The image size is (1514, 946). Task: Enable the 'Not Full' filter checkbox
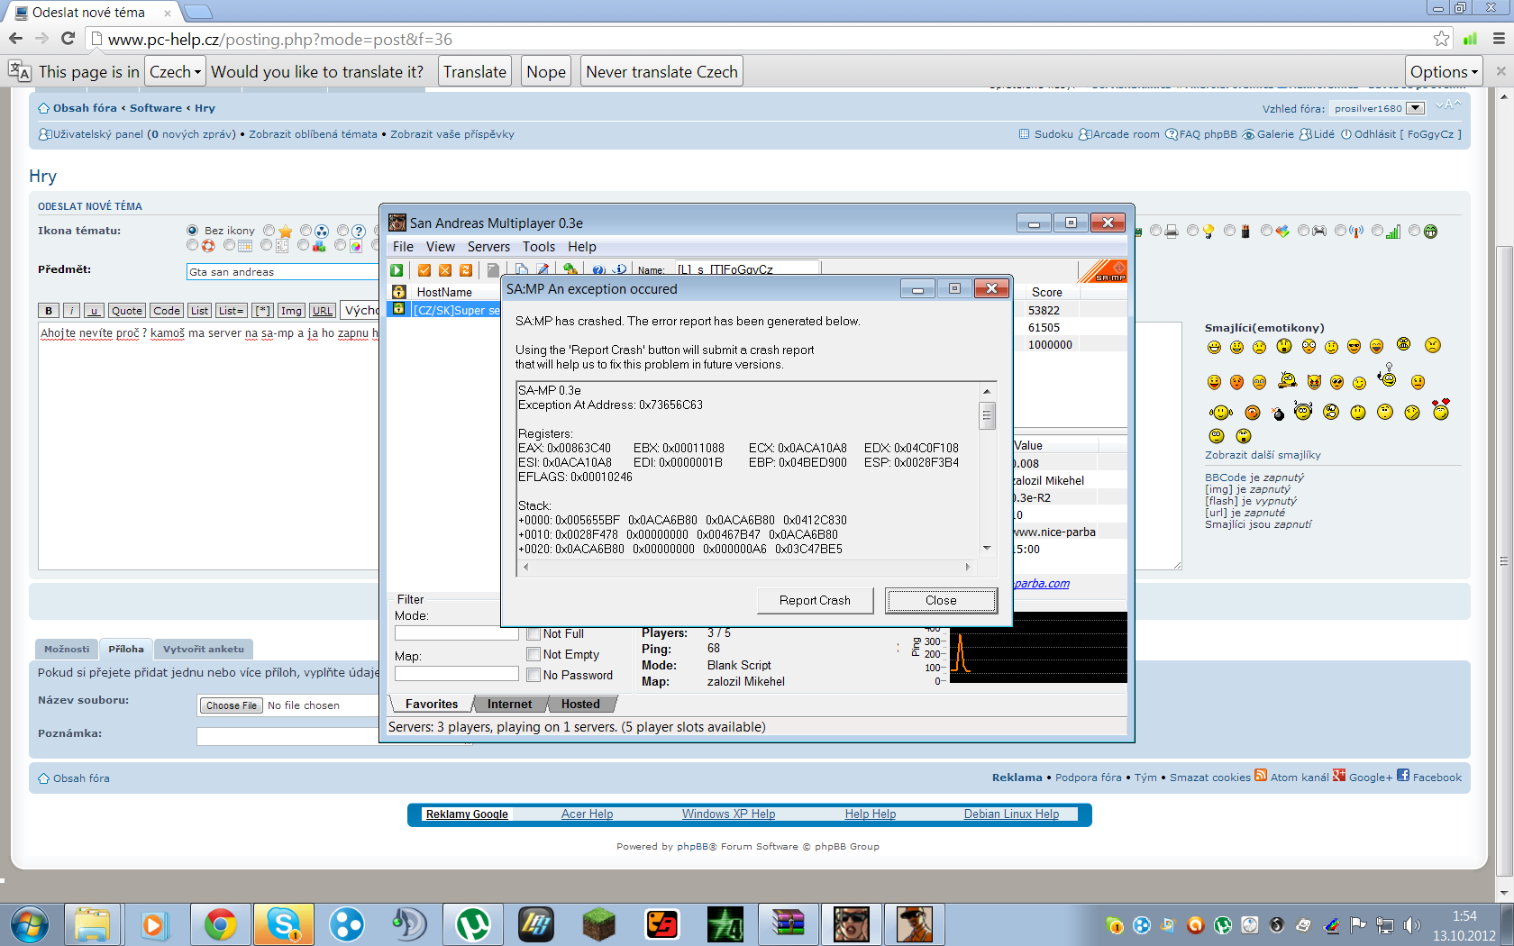click(x=534, y=633)
